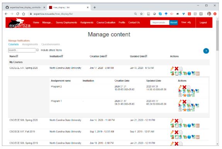The image size is (222, 149).
Task: Enable the Include others' items checkbox
Action: 37,50
